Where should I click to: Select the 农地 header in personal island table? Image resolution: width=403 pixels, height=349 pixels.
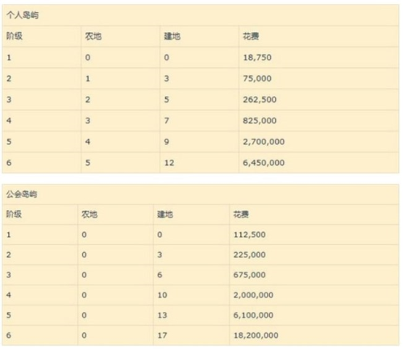point(93,36)
